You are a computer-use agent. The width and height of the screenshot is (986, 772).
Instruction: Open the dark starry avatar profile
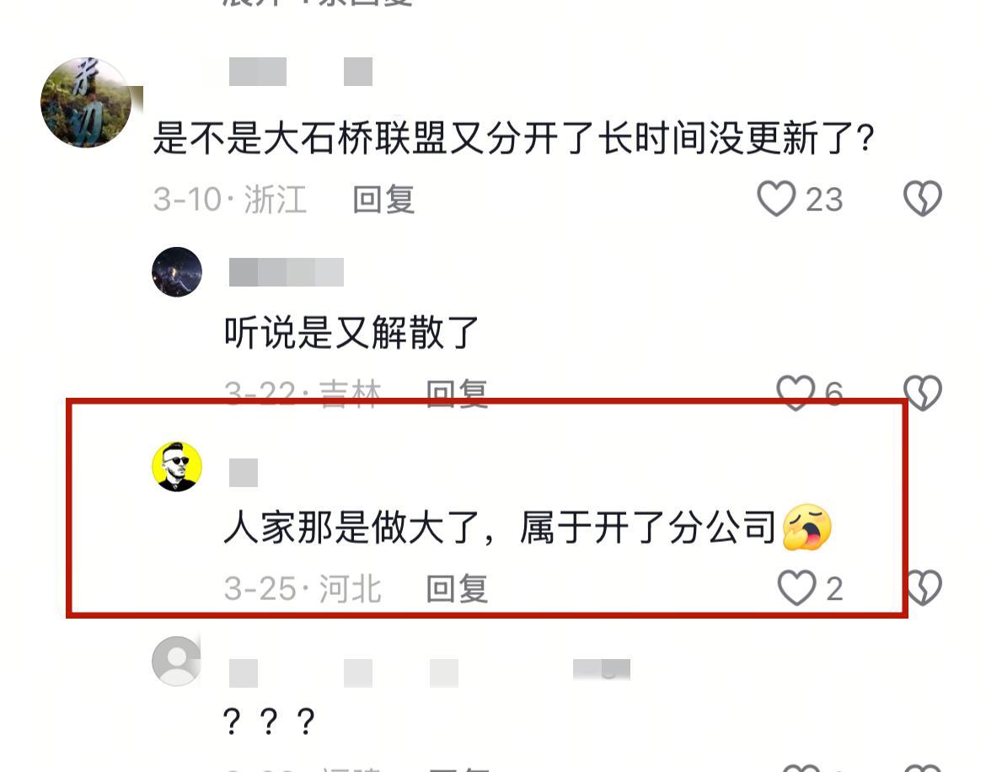(x=177, y=271)
